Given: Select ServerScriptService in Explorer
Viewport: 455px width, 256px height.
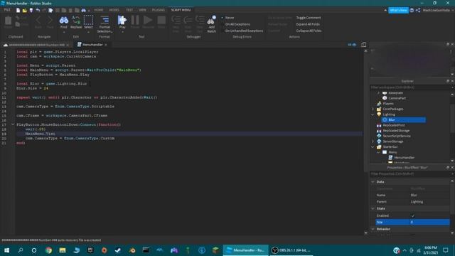Looking at the screenshot, I should click(x=397, y=136).
